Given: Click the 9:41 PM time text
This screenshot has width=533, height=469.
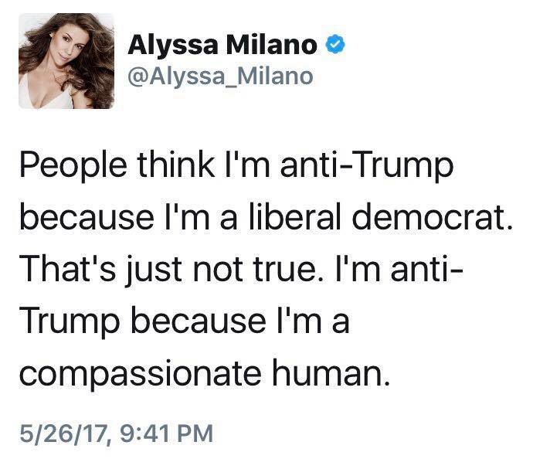Looking at the screenshot, I should (167, 433).
